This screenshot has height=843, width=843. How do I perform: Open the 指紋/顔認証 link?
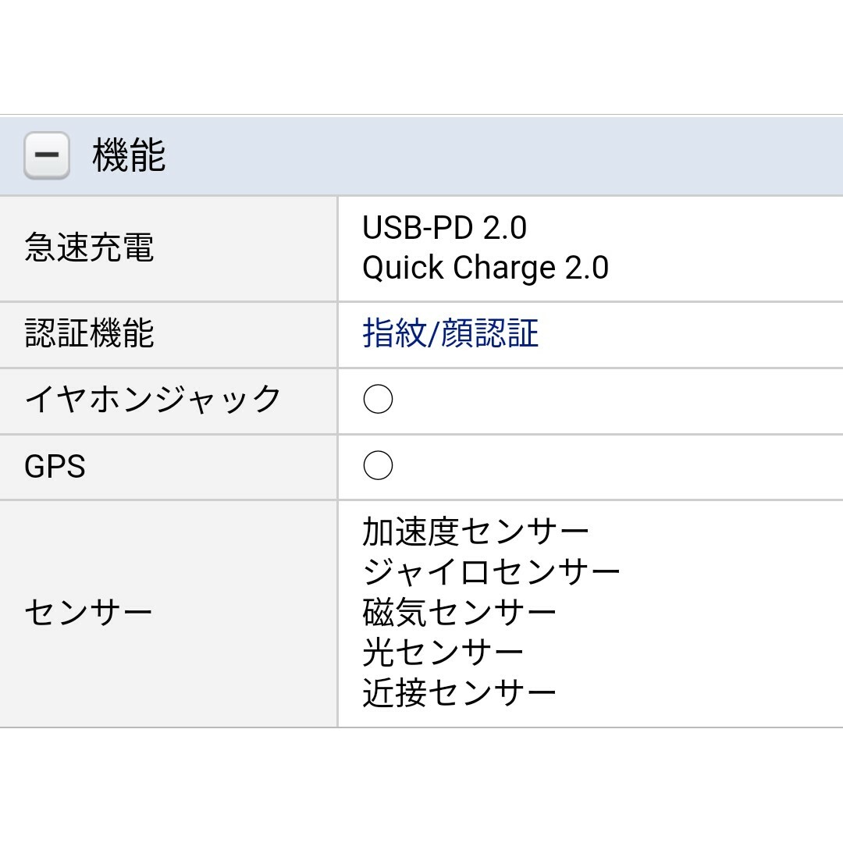pyautogui.click(x=450, y=333)
